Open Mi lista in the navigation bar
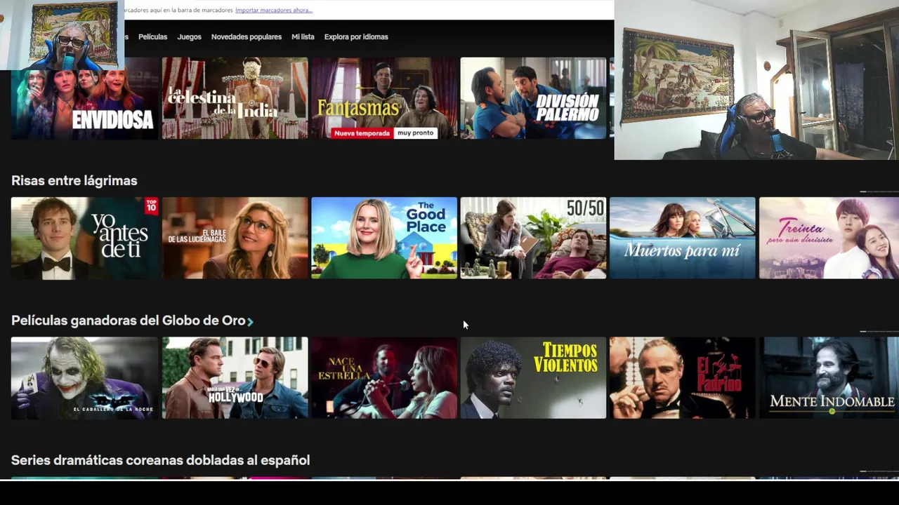899x505 pixels. pos(303,36)
